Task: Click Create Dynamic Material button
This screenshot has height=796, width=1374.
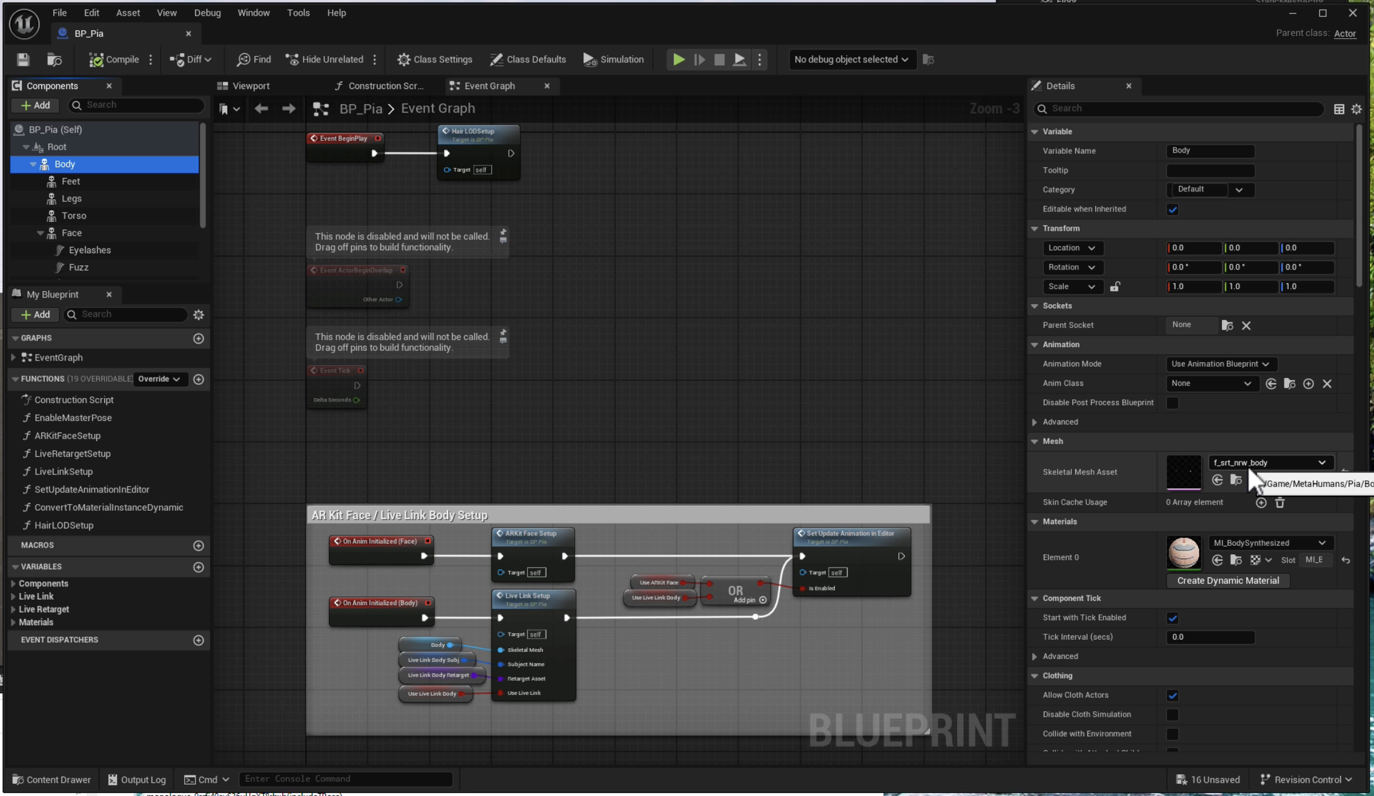Action: pyautogui.click(x=1227, y=580)
